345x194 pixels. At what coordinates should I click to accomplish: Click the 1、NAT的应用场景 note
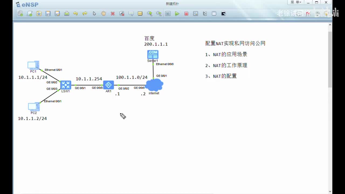(226, 54)
